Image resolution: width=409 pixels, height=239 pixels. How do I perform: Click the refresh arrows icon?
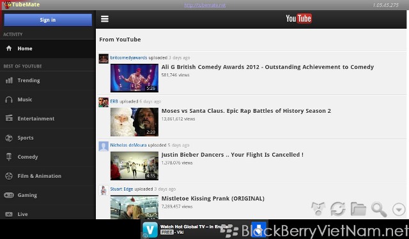[x=338, y=209]
